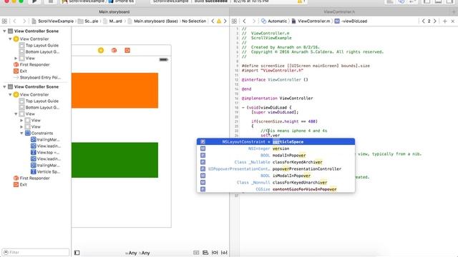The image size is (458, 257).
Task: Open related items grid in assistant editor jump bar
Action: coord(234,21)
